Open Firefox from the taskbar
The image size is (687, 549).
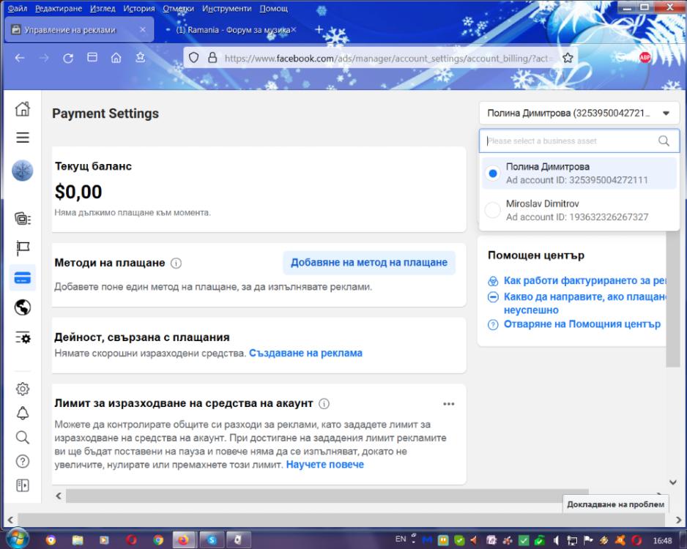click(x=185, y=539)
